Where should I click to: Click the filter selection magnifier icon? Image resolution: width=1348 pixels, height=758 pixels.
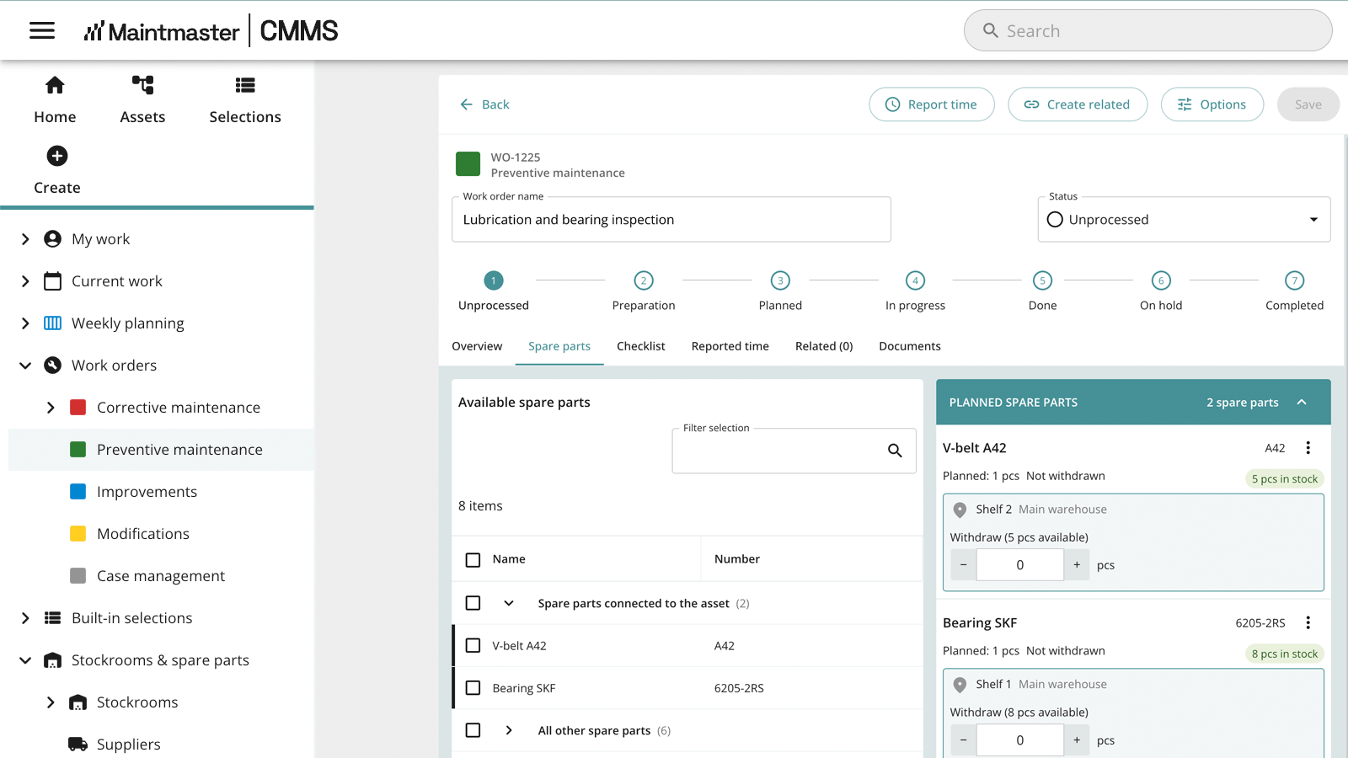coord(895,451)
